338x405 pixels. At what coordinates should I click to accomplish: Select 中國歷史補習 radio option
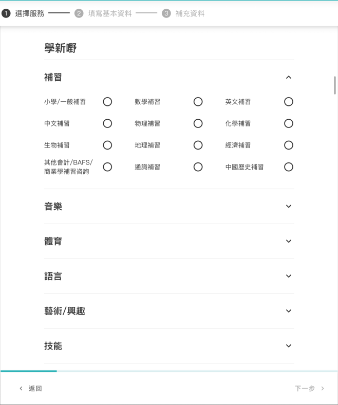click(x=289, y=167)
